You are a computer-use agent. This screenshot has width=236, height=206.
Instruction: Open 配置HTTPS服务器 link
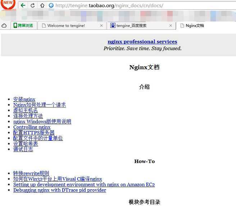point(34,133)
